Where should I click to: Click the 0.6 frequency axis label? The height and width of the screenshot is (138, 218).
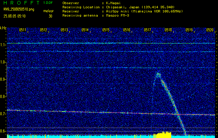point(2,131)
